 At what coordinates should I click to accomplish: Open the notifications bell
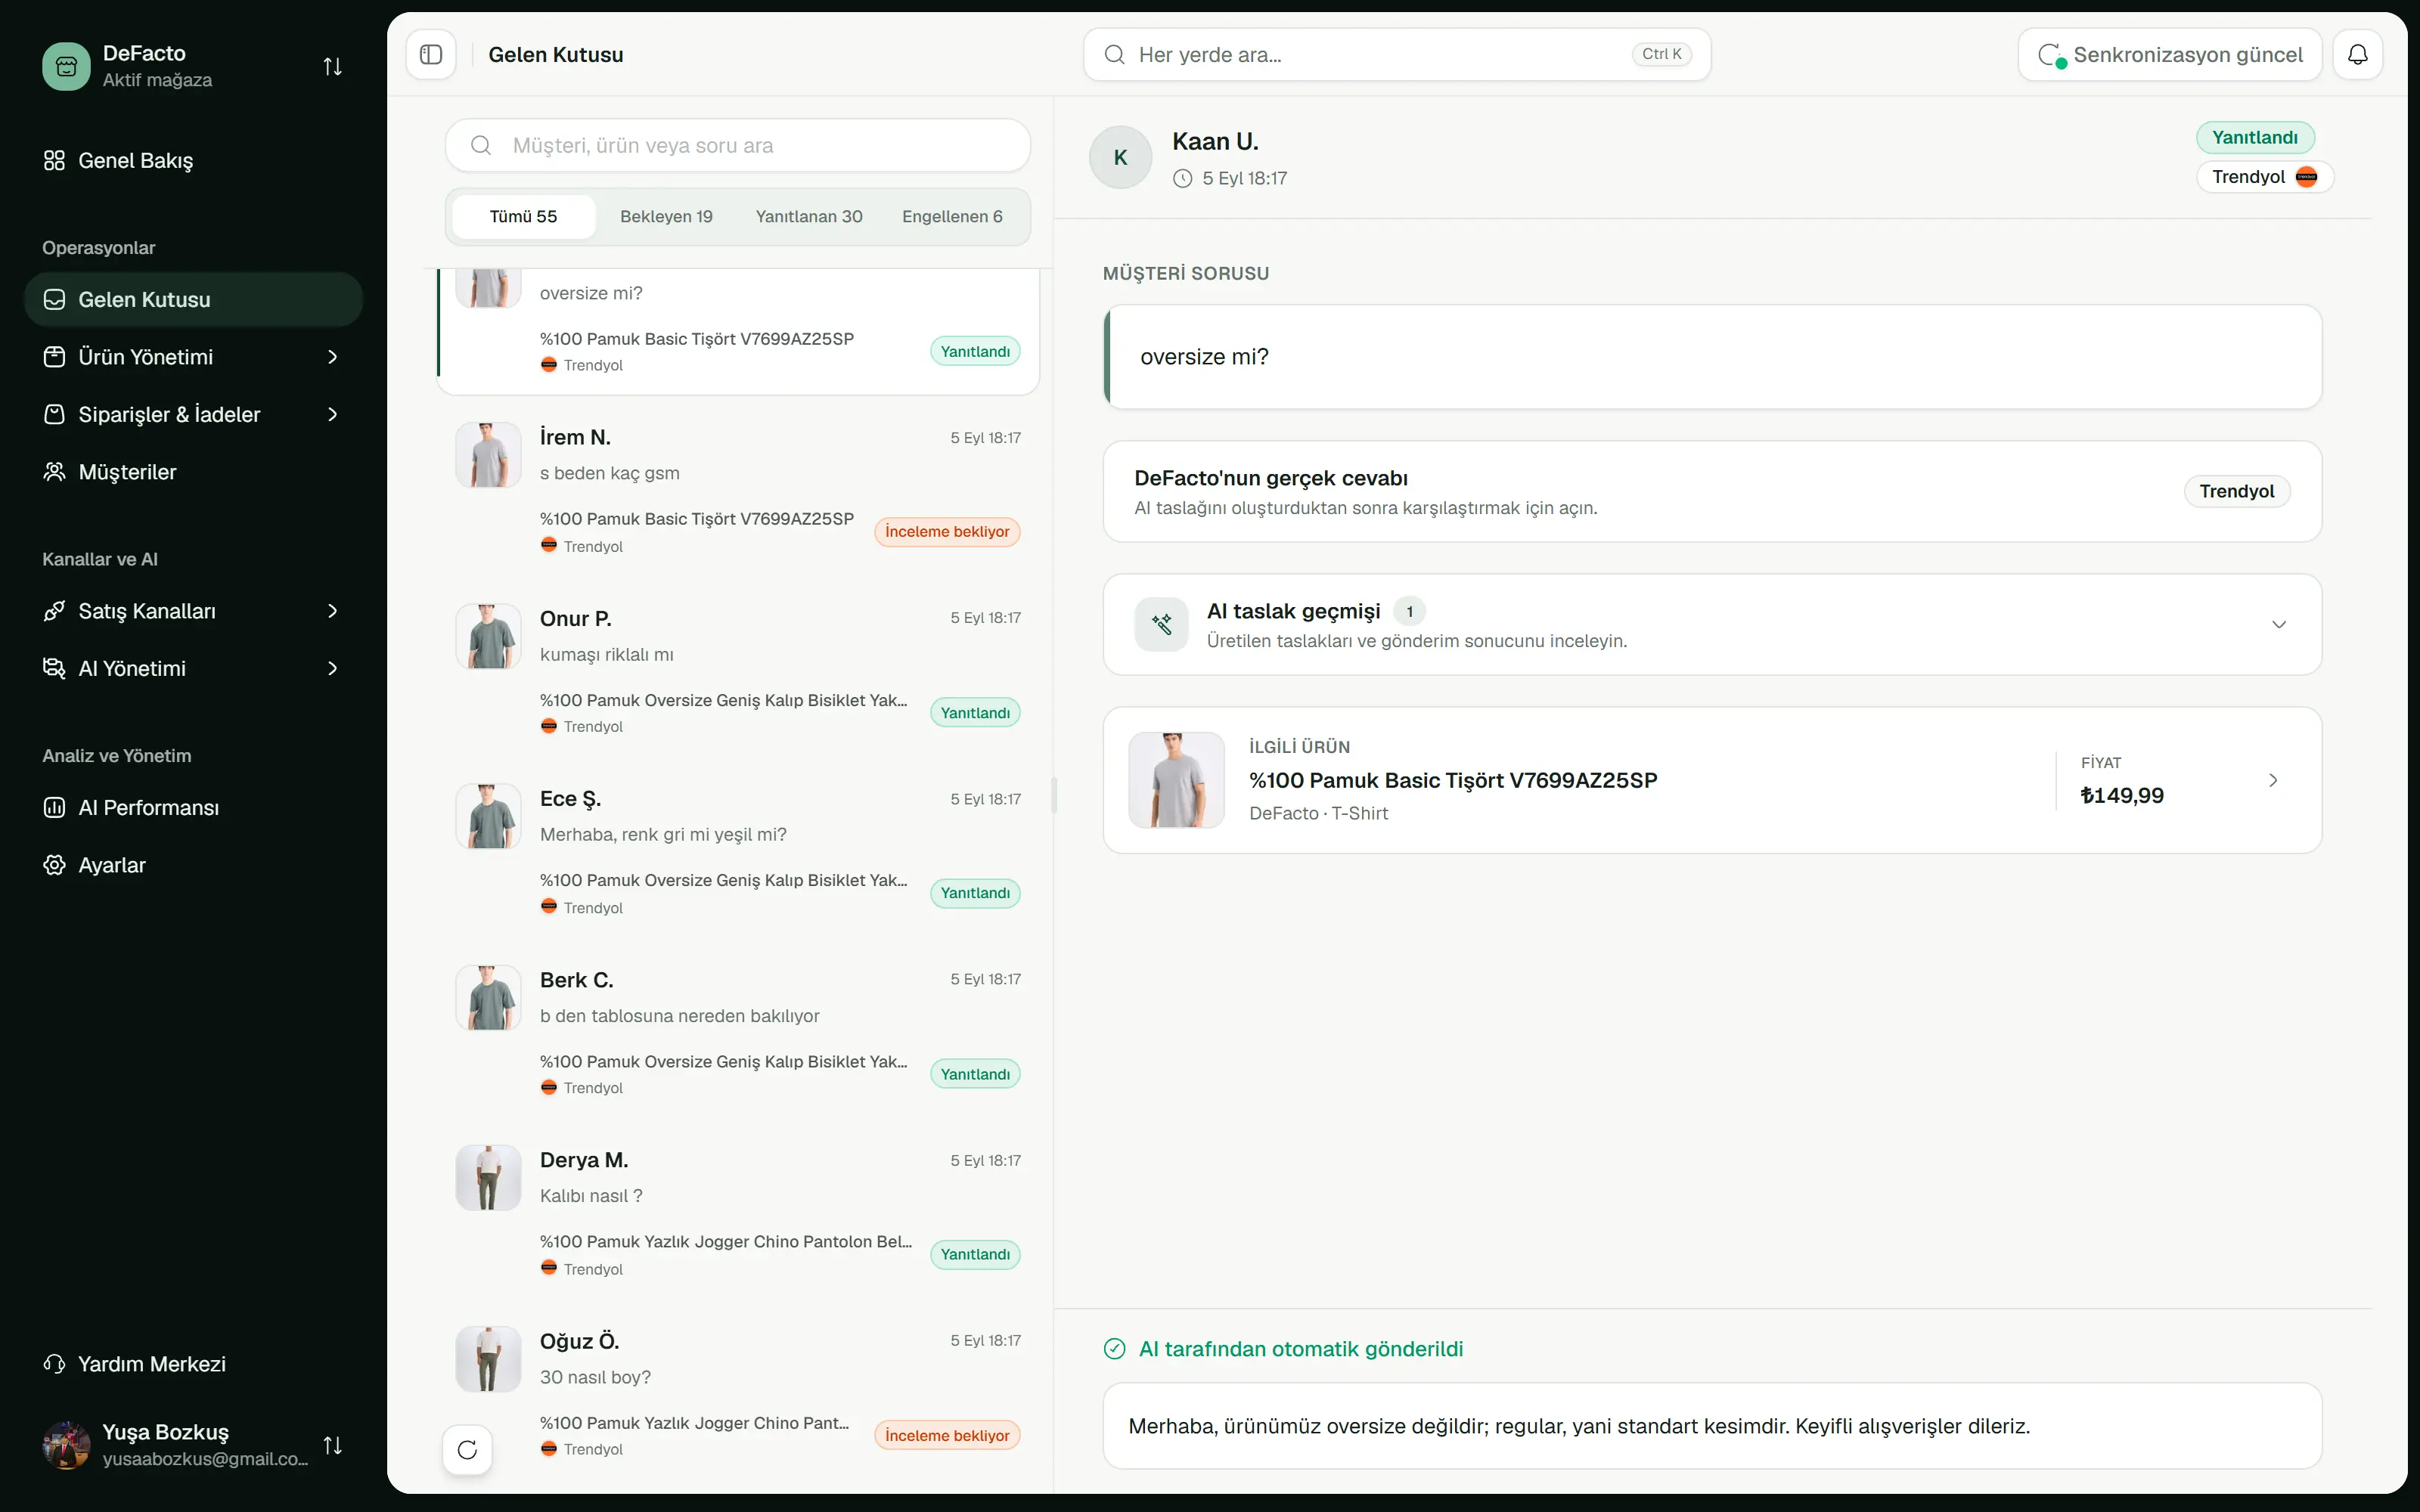2357,54
